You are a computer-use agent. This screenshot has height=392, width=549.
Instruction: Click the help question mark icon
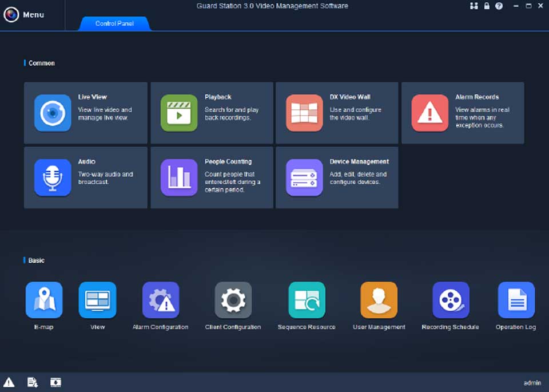499,6
